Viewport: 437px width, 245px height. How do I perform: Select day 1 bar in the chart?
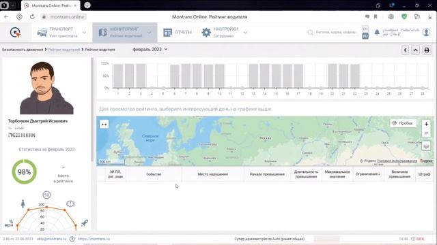click(x=118, y=76)
